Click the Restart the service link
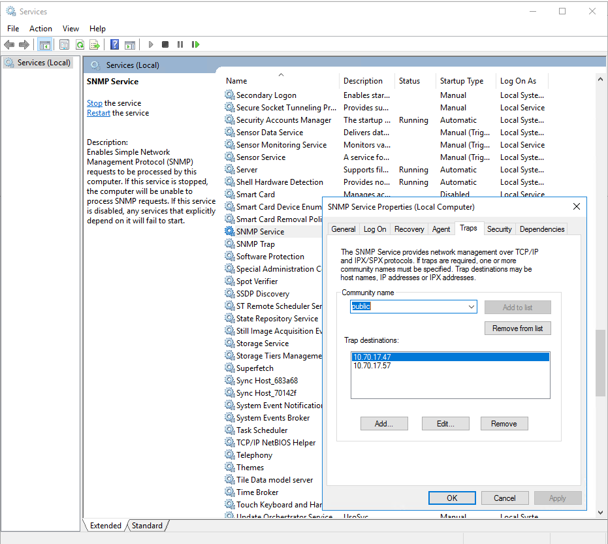The height and width of the screenshot is (544, 608). (98, 112)
